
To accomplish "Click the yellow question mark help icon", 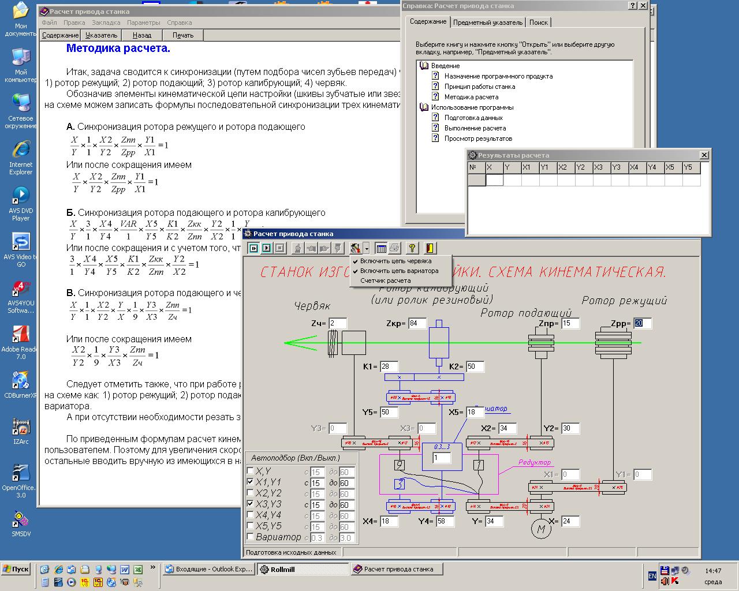I will click(x=412, y=248).
